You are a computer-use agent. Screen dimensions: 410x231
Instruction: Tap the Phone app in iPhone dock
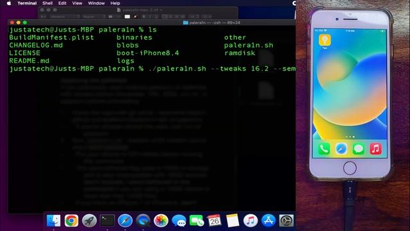324,149
